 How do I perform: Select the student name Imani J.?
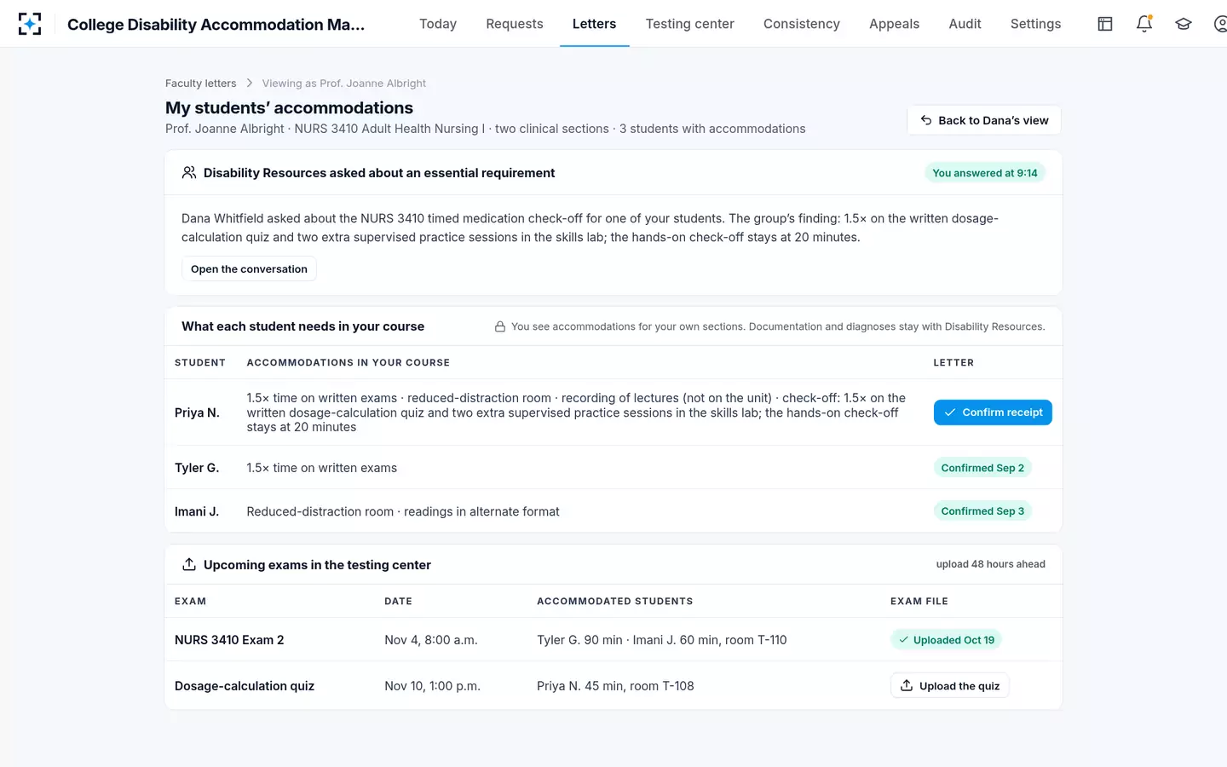[x=197, y=511]
